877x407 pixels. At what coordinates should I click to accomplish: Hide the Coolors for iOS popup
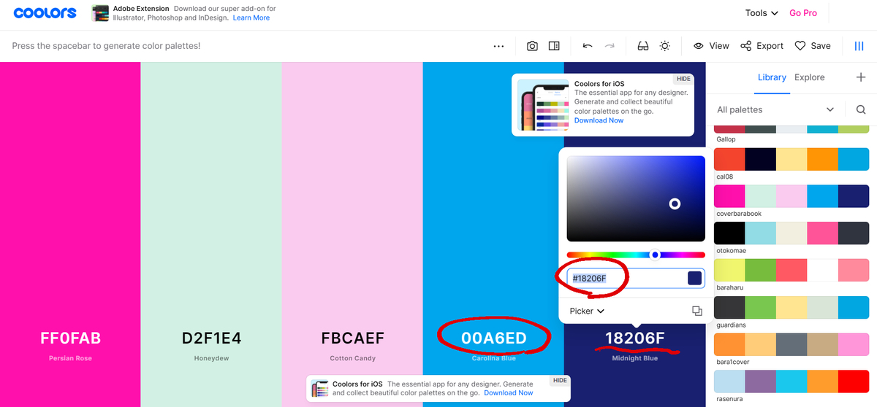(x=683, y=79)
